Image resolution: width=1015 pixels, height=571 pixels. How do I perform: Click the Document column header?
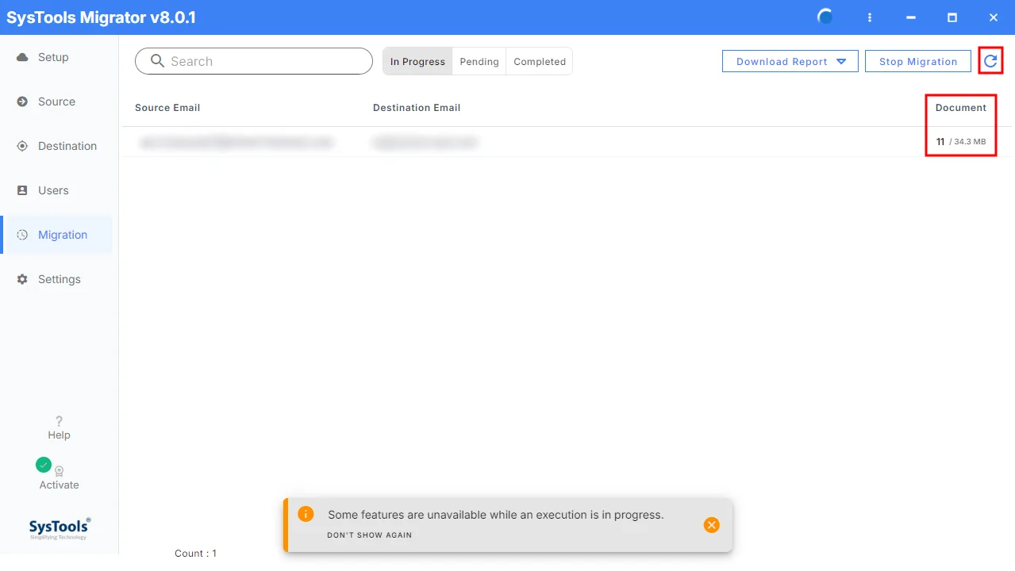coord(961,107)
